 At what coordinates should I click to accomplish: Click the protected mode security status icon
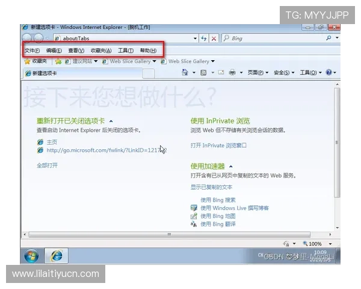tap(286, 244)
